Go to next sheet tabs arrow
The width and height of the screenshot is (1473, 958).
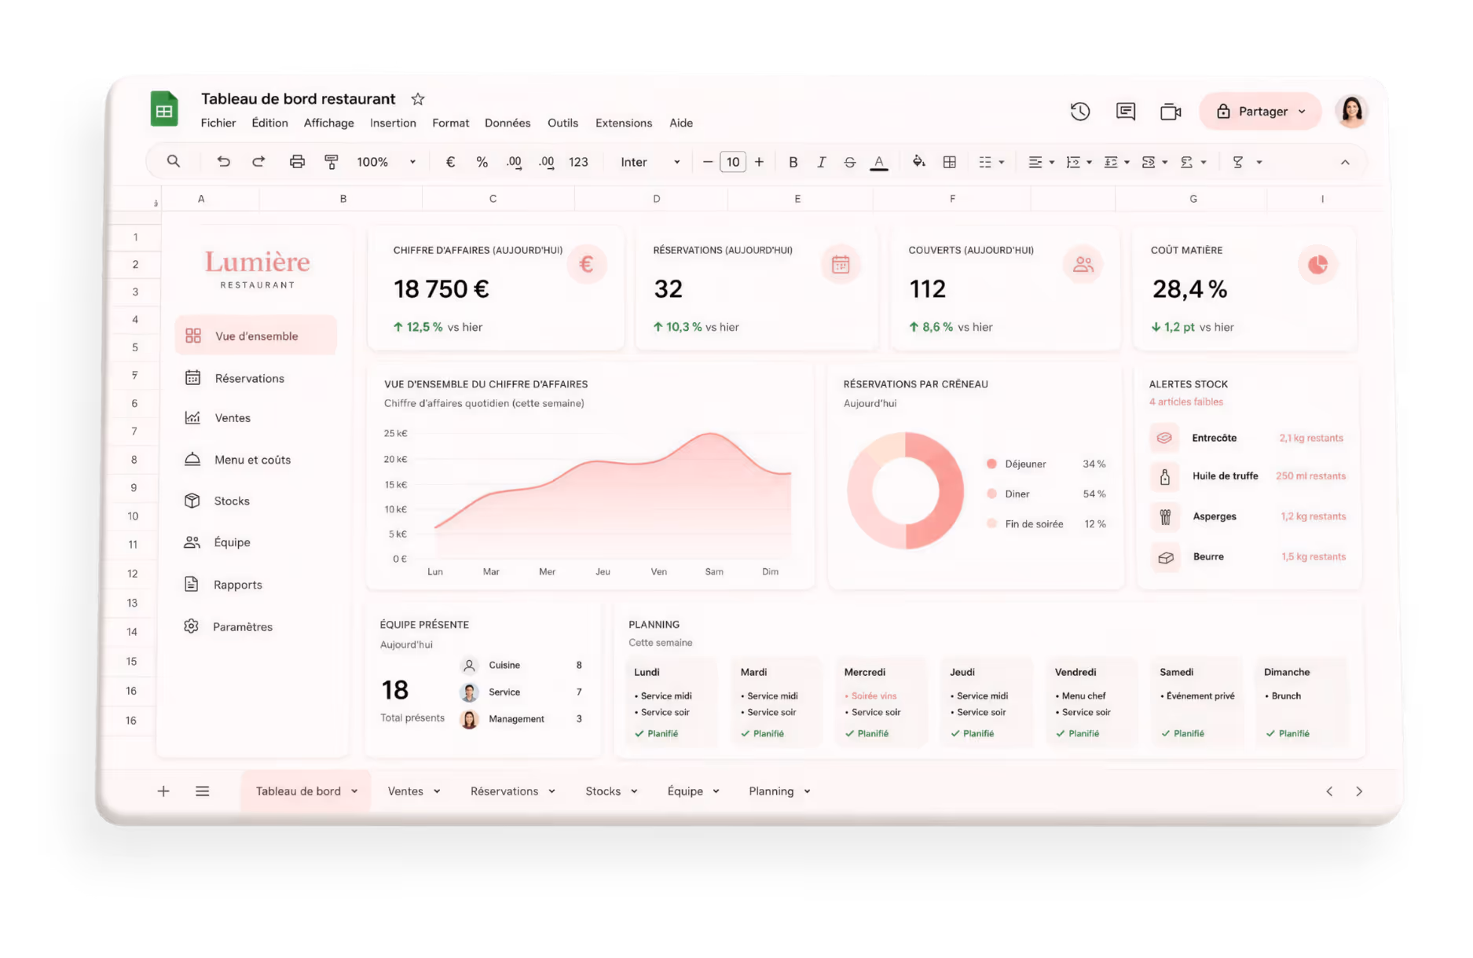coord(1359,791)
